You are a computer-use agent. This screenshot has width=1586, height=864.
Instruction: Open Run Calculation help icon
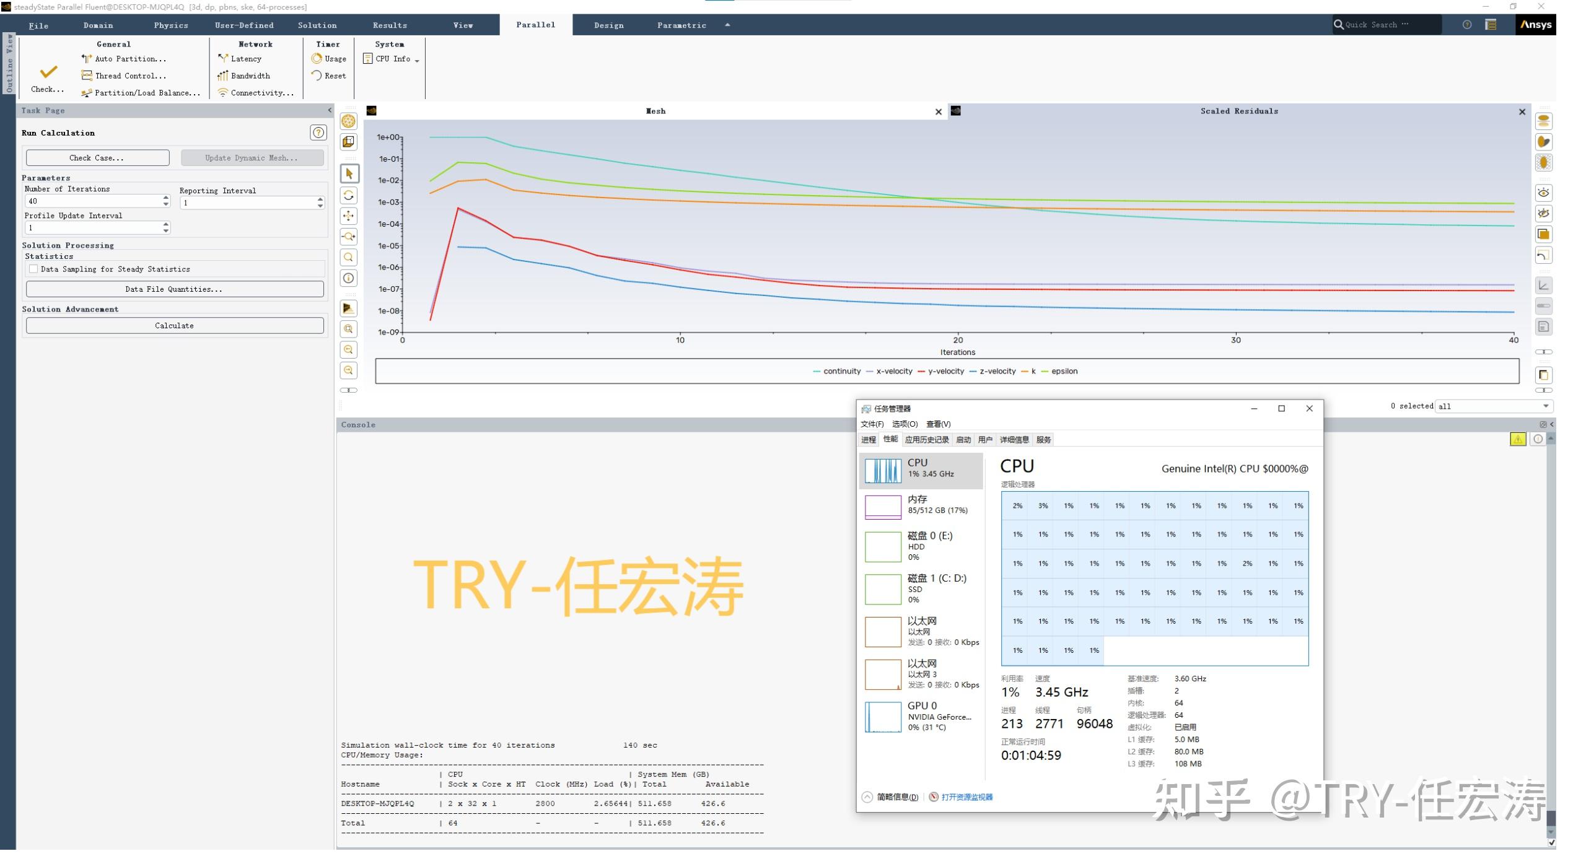point(318,133)
